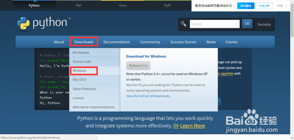Open the News menu
The image size is (294, 140).
[211, 42]
